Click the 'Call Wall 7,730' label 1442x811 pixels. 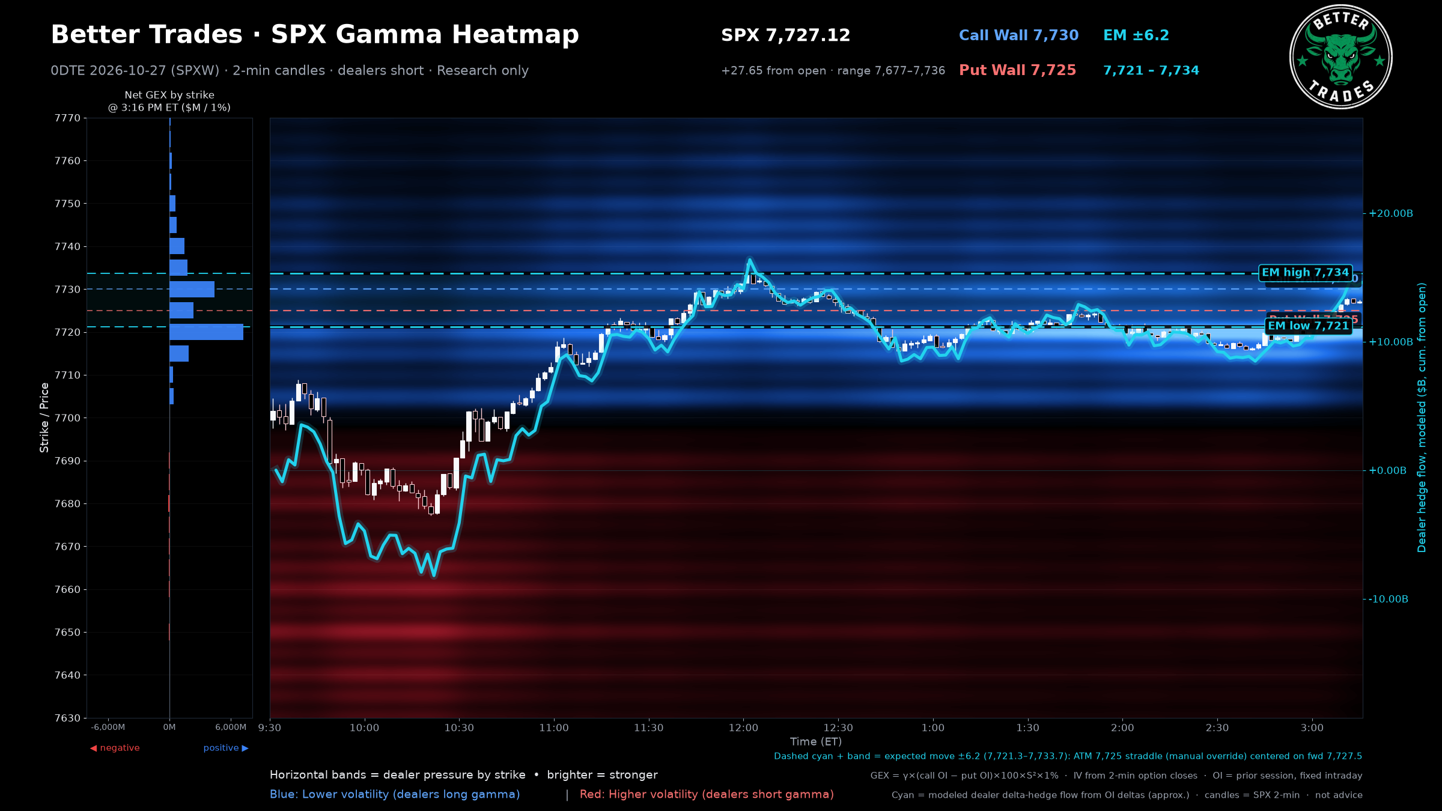coord(1018,35)
